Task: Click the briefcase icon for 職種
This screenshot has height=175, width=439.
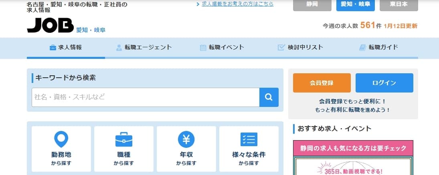Action: pos(124,139)
